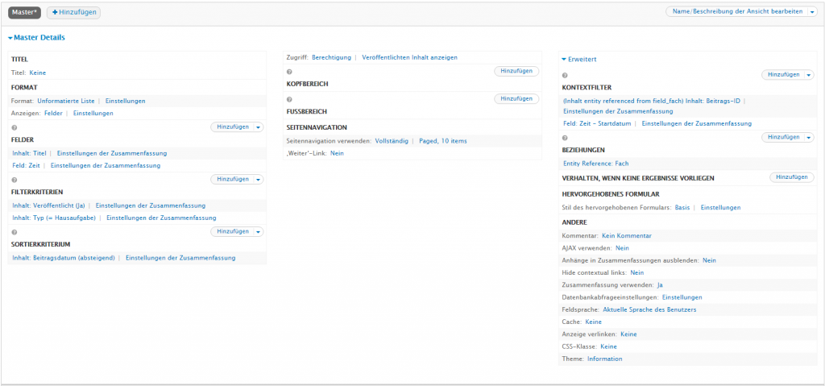Collapse the Master Details section
The height and width of the screenshot is (386, 825).
tap(36, 38)
